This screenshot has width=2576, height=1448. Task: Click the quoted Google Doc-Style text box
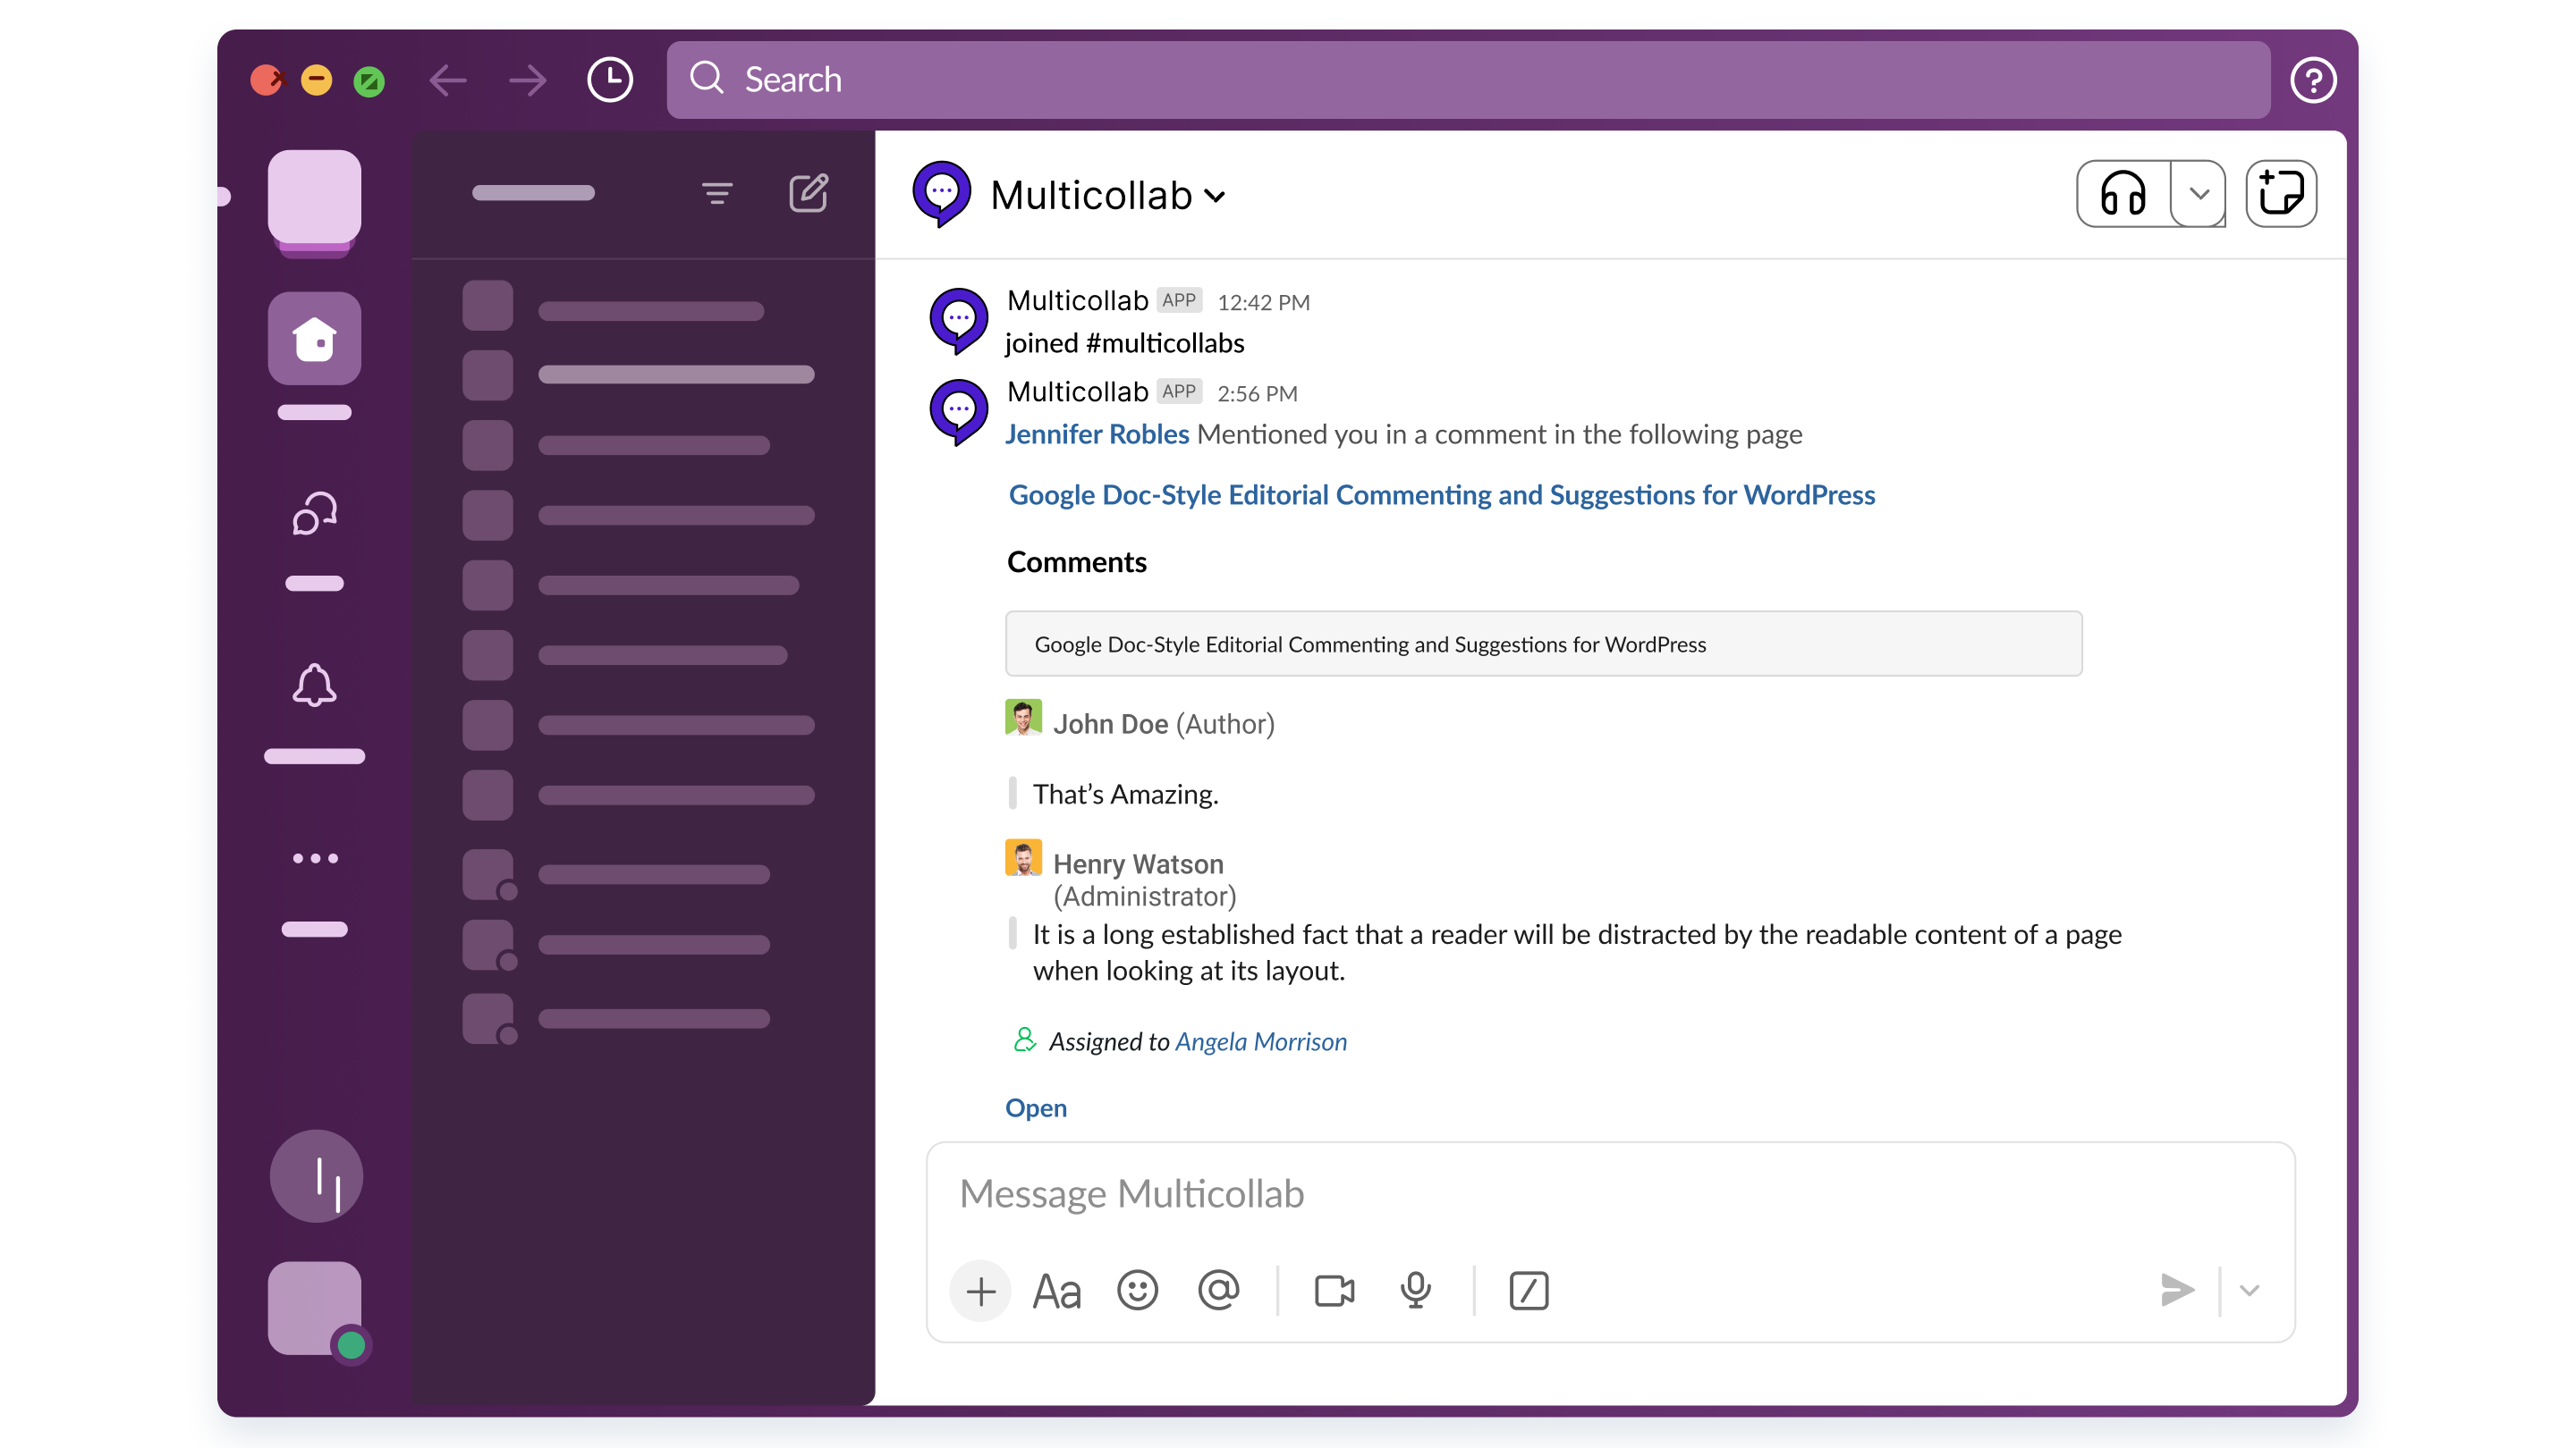point(1543,644)
